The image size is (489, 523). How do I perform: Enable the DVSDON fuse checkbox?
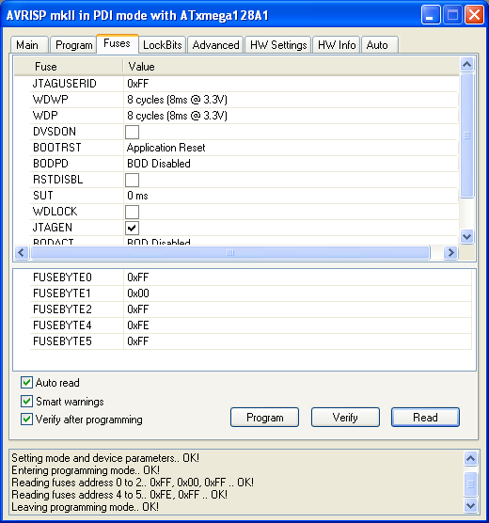pyautogui.click(x=132, y=132)
